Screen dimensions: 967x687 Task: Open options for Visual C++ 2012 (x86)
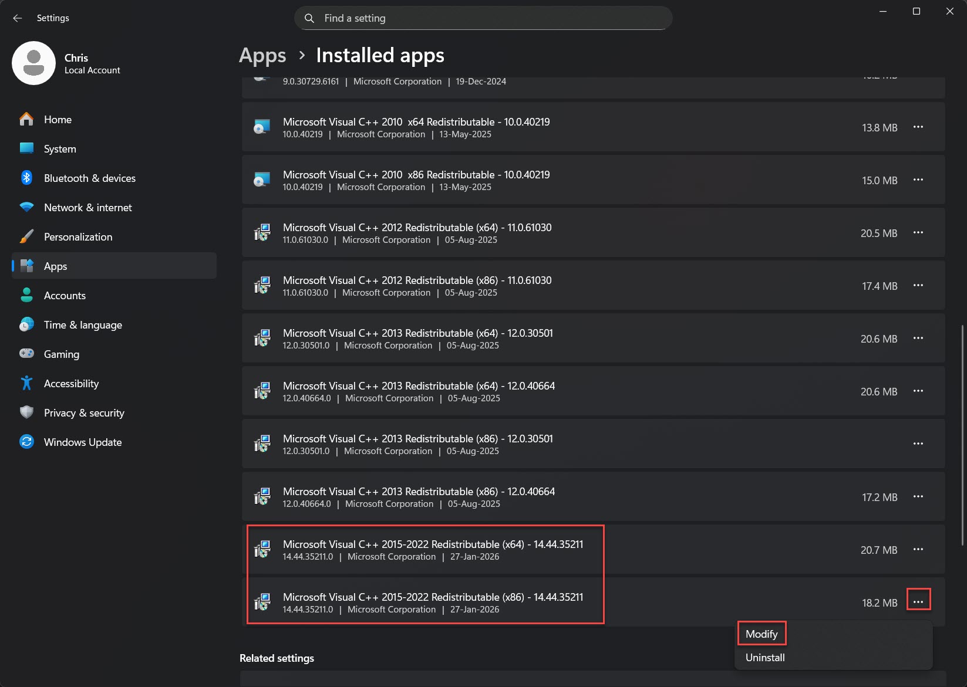click(x=918, y=286)
